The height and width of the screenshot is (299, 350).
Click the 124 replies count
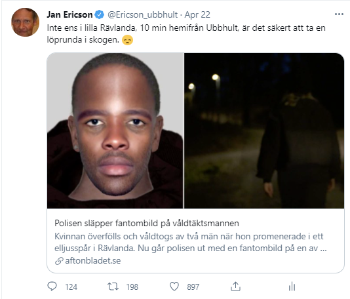click(x=71, y=287)
